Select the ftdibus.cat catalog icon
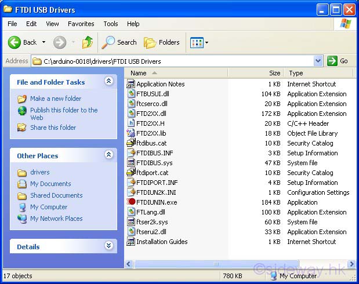Image resolution: width=359 pixels, height=284 pixels. coord(131,143)
